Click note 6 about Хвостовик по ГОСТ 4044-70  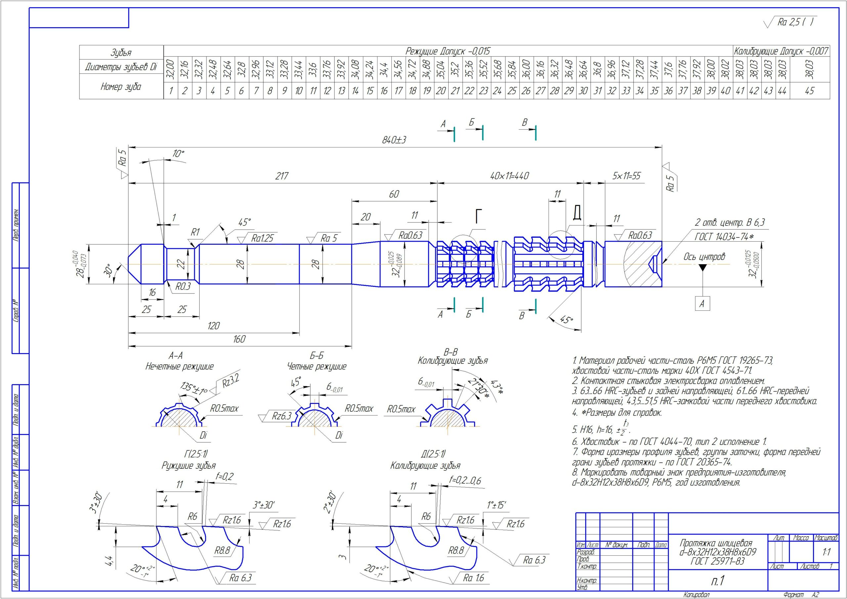669,442
